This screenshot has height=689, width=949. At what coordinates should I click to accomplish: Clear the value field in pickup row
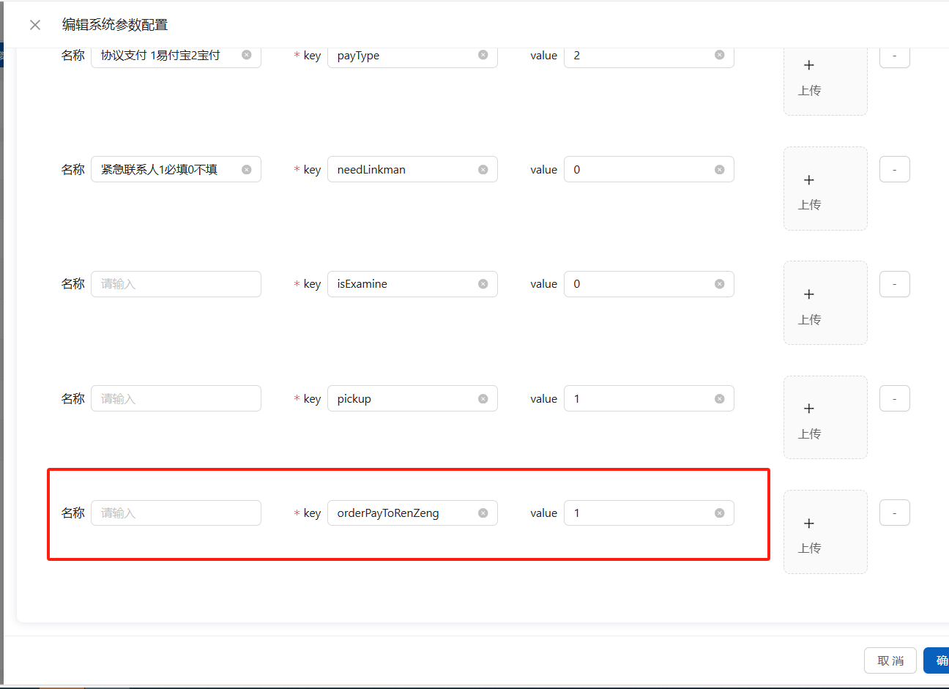click(x=720, y=398)
